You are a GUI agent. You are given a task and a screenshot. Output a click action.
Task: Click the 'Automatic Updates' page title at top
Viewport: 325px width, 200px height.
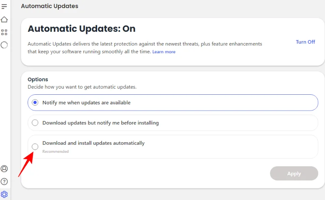point(50,6)
